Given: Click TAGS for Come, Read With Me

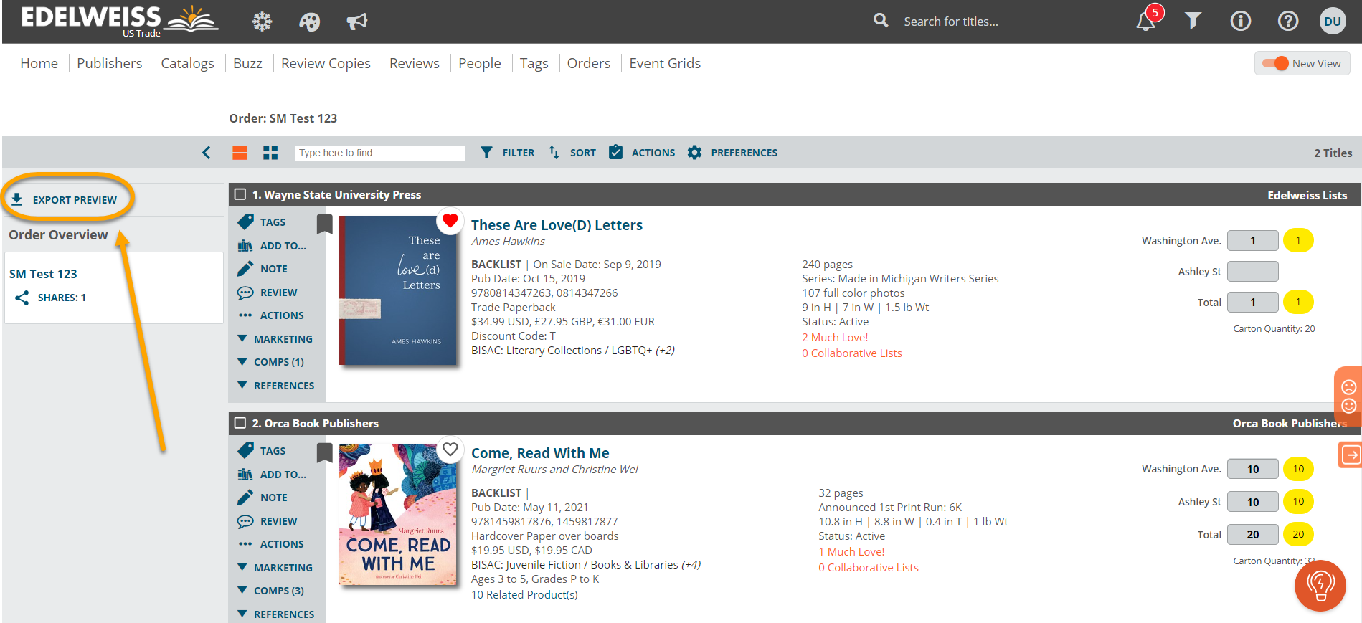Looking at the screenshot, I should [262, 451].
